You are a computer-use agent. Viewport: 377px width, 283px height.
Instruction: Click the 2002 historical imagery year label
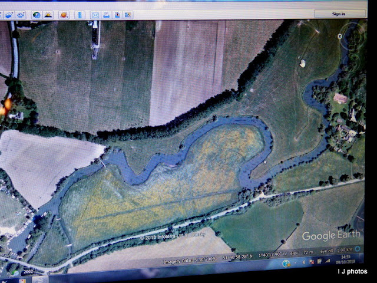28,272
